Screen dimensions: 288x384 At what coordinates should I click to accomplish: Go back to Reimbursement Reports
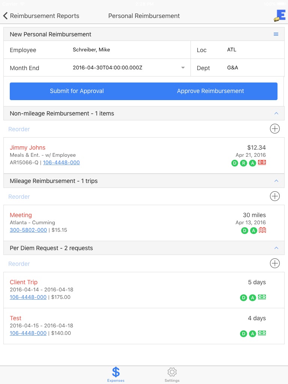click(41, 16)
